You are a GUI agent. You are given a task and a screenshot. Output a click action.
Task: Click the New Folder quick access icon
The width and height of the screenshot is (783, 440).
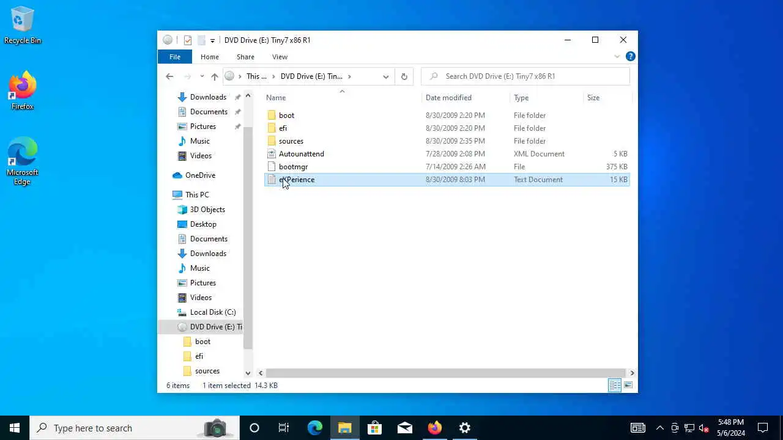(x=201, y=40)
